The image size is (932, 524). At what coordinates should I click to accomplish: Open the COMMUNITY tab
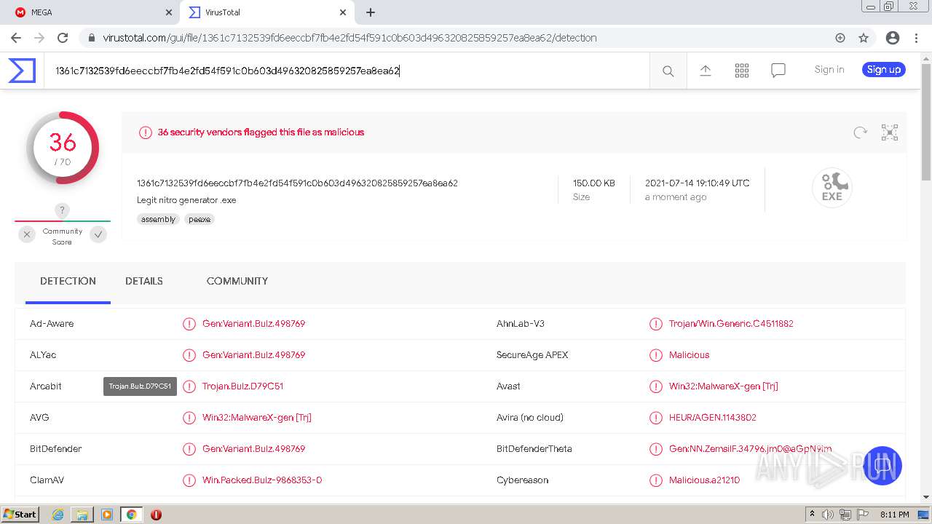pos(237,281)
